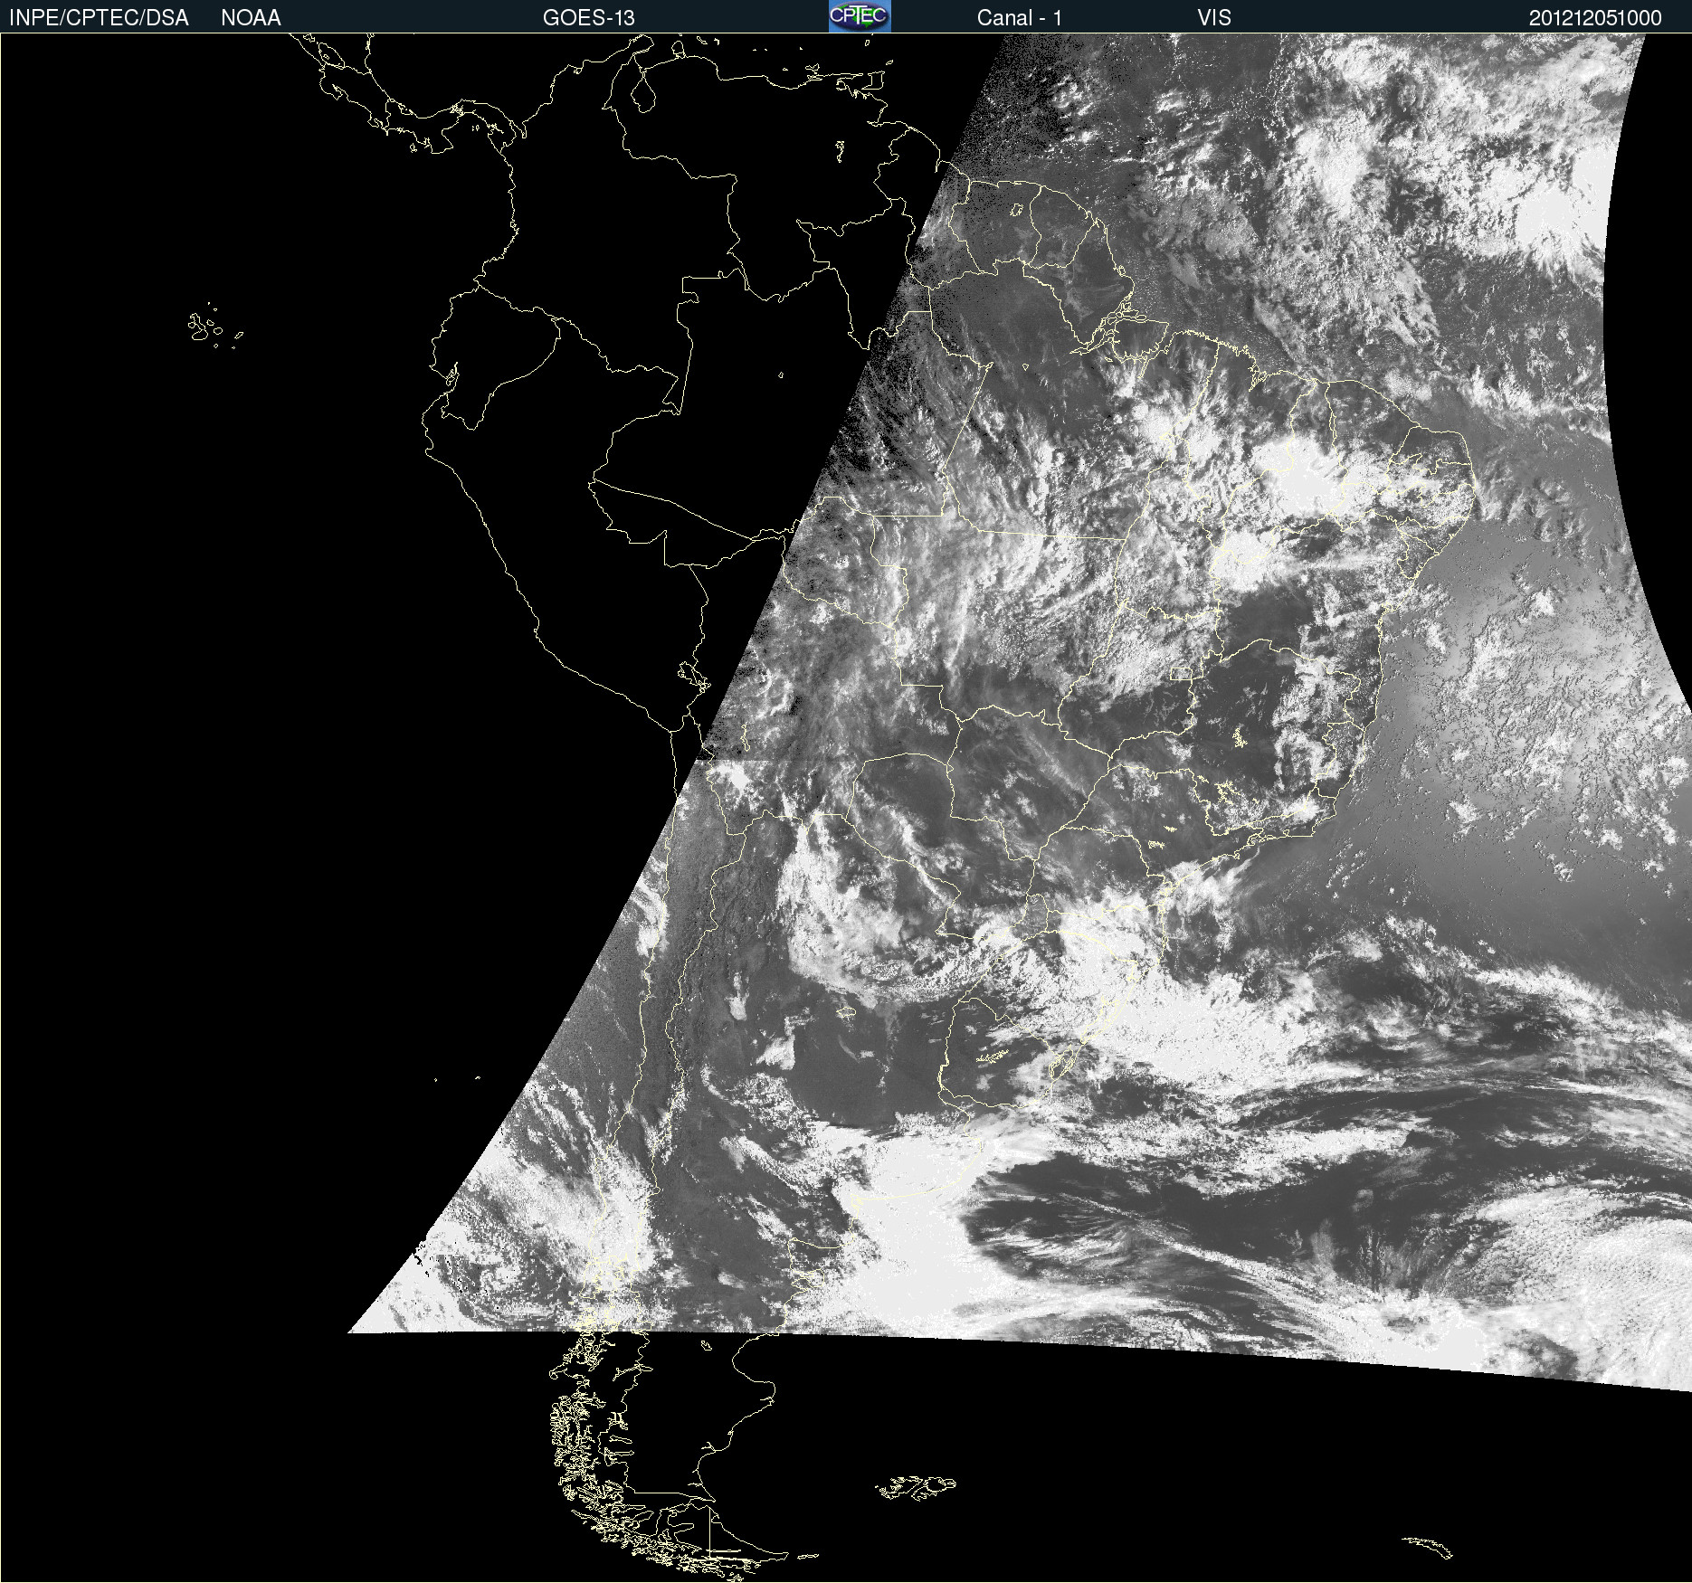
Task: Click the GOES-13 satellite name
Action: [589, 18]
